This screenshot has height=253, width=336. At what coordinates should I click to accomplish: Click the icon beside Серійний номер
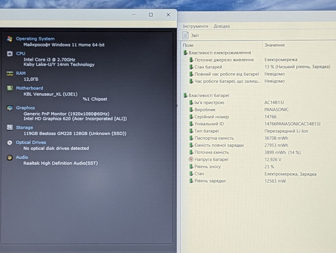191,117
